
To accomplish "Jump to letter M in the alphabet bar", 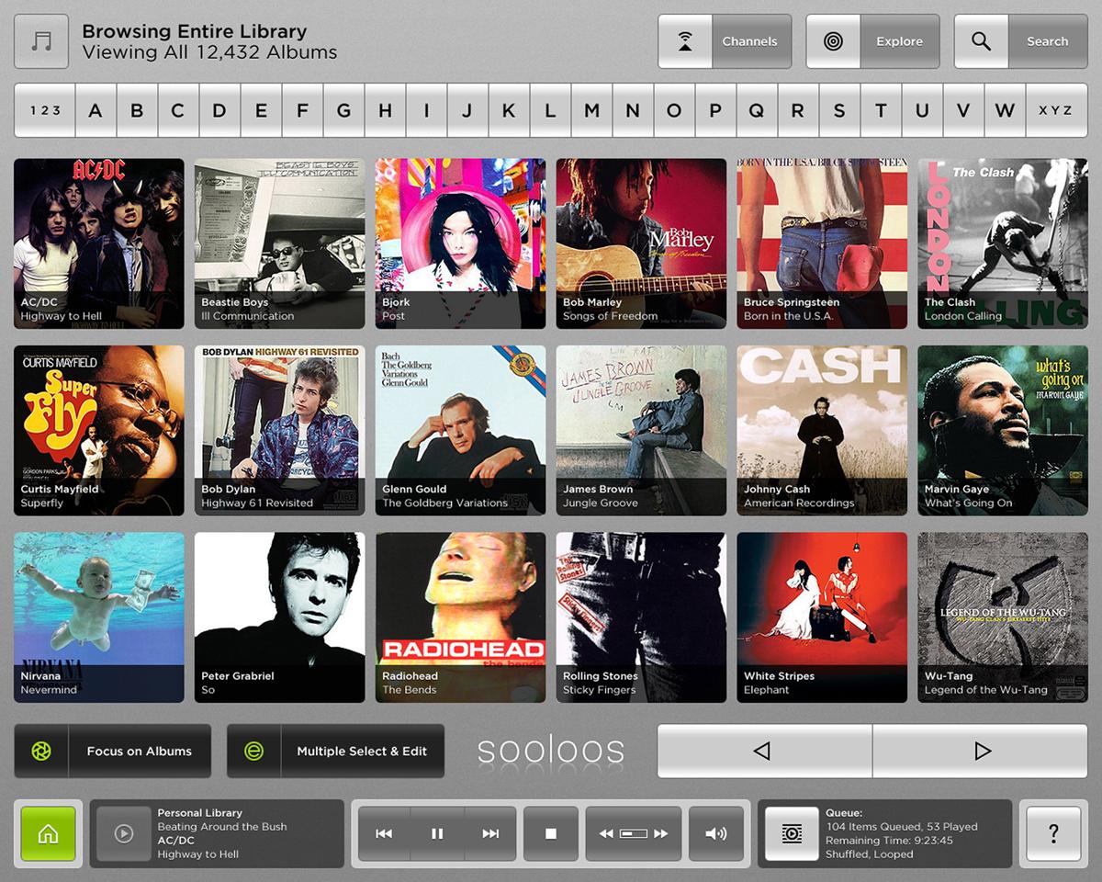I will (591, 110).
